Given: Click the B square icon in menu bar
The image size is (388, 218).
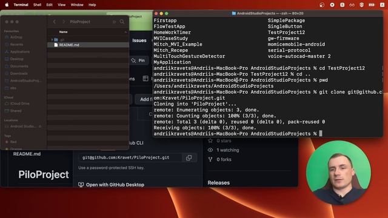Looking at the screenshot, I should (x=342, y=5).
